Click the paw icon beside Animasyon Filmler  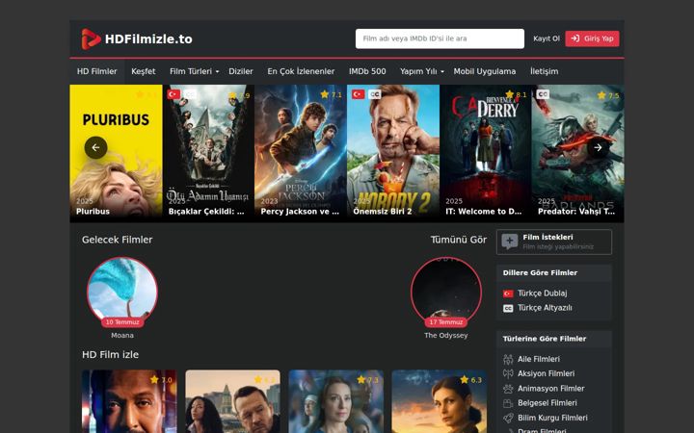click(x=508, y=389)
